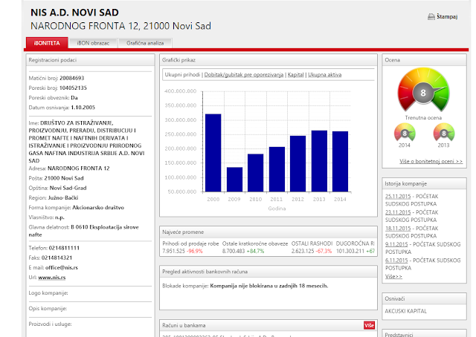The width and height of the screenshot is (476, 337).
Task: Click the Ostale kratkoročne obaveze +84,7% change
Action: pos(255,251)
